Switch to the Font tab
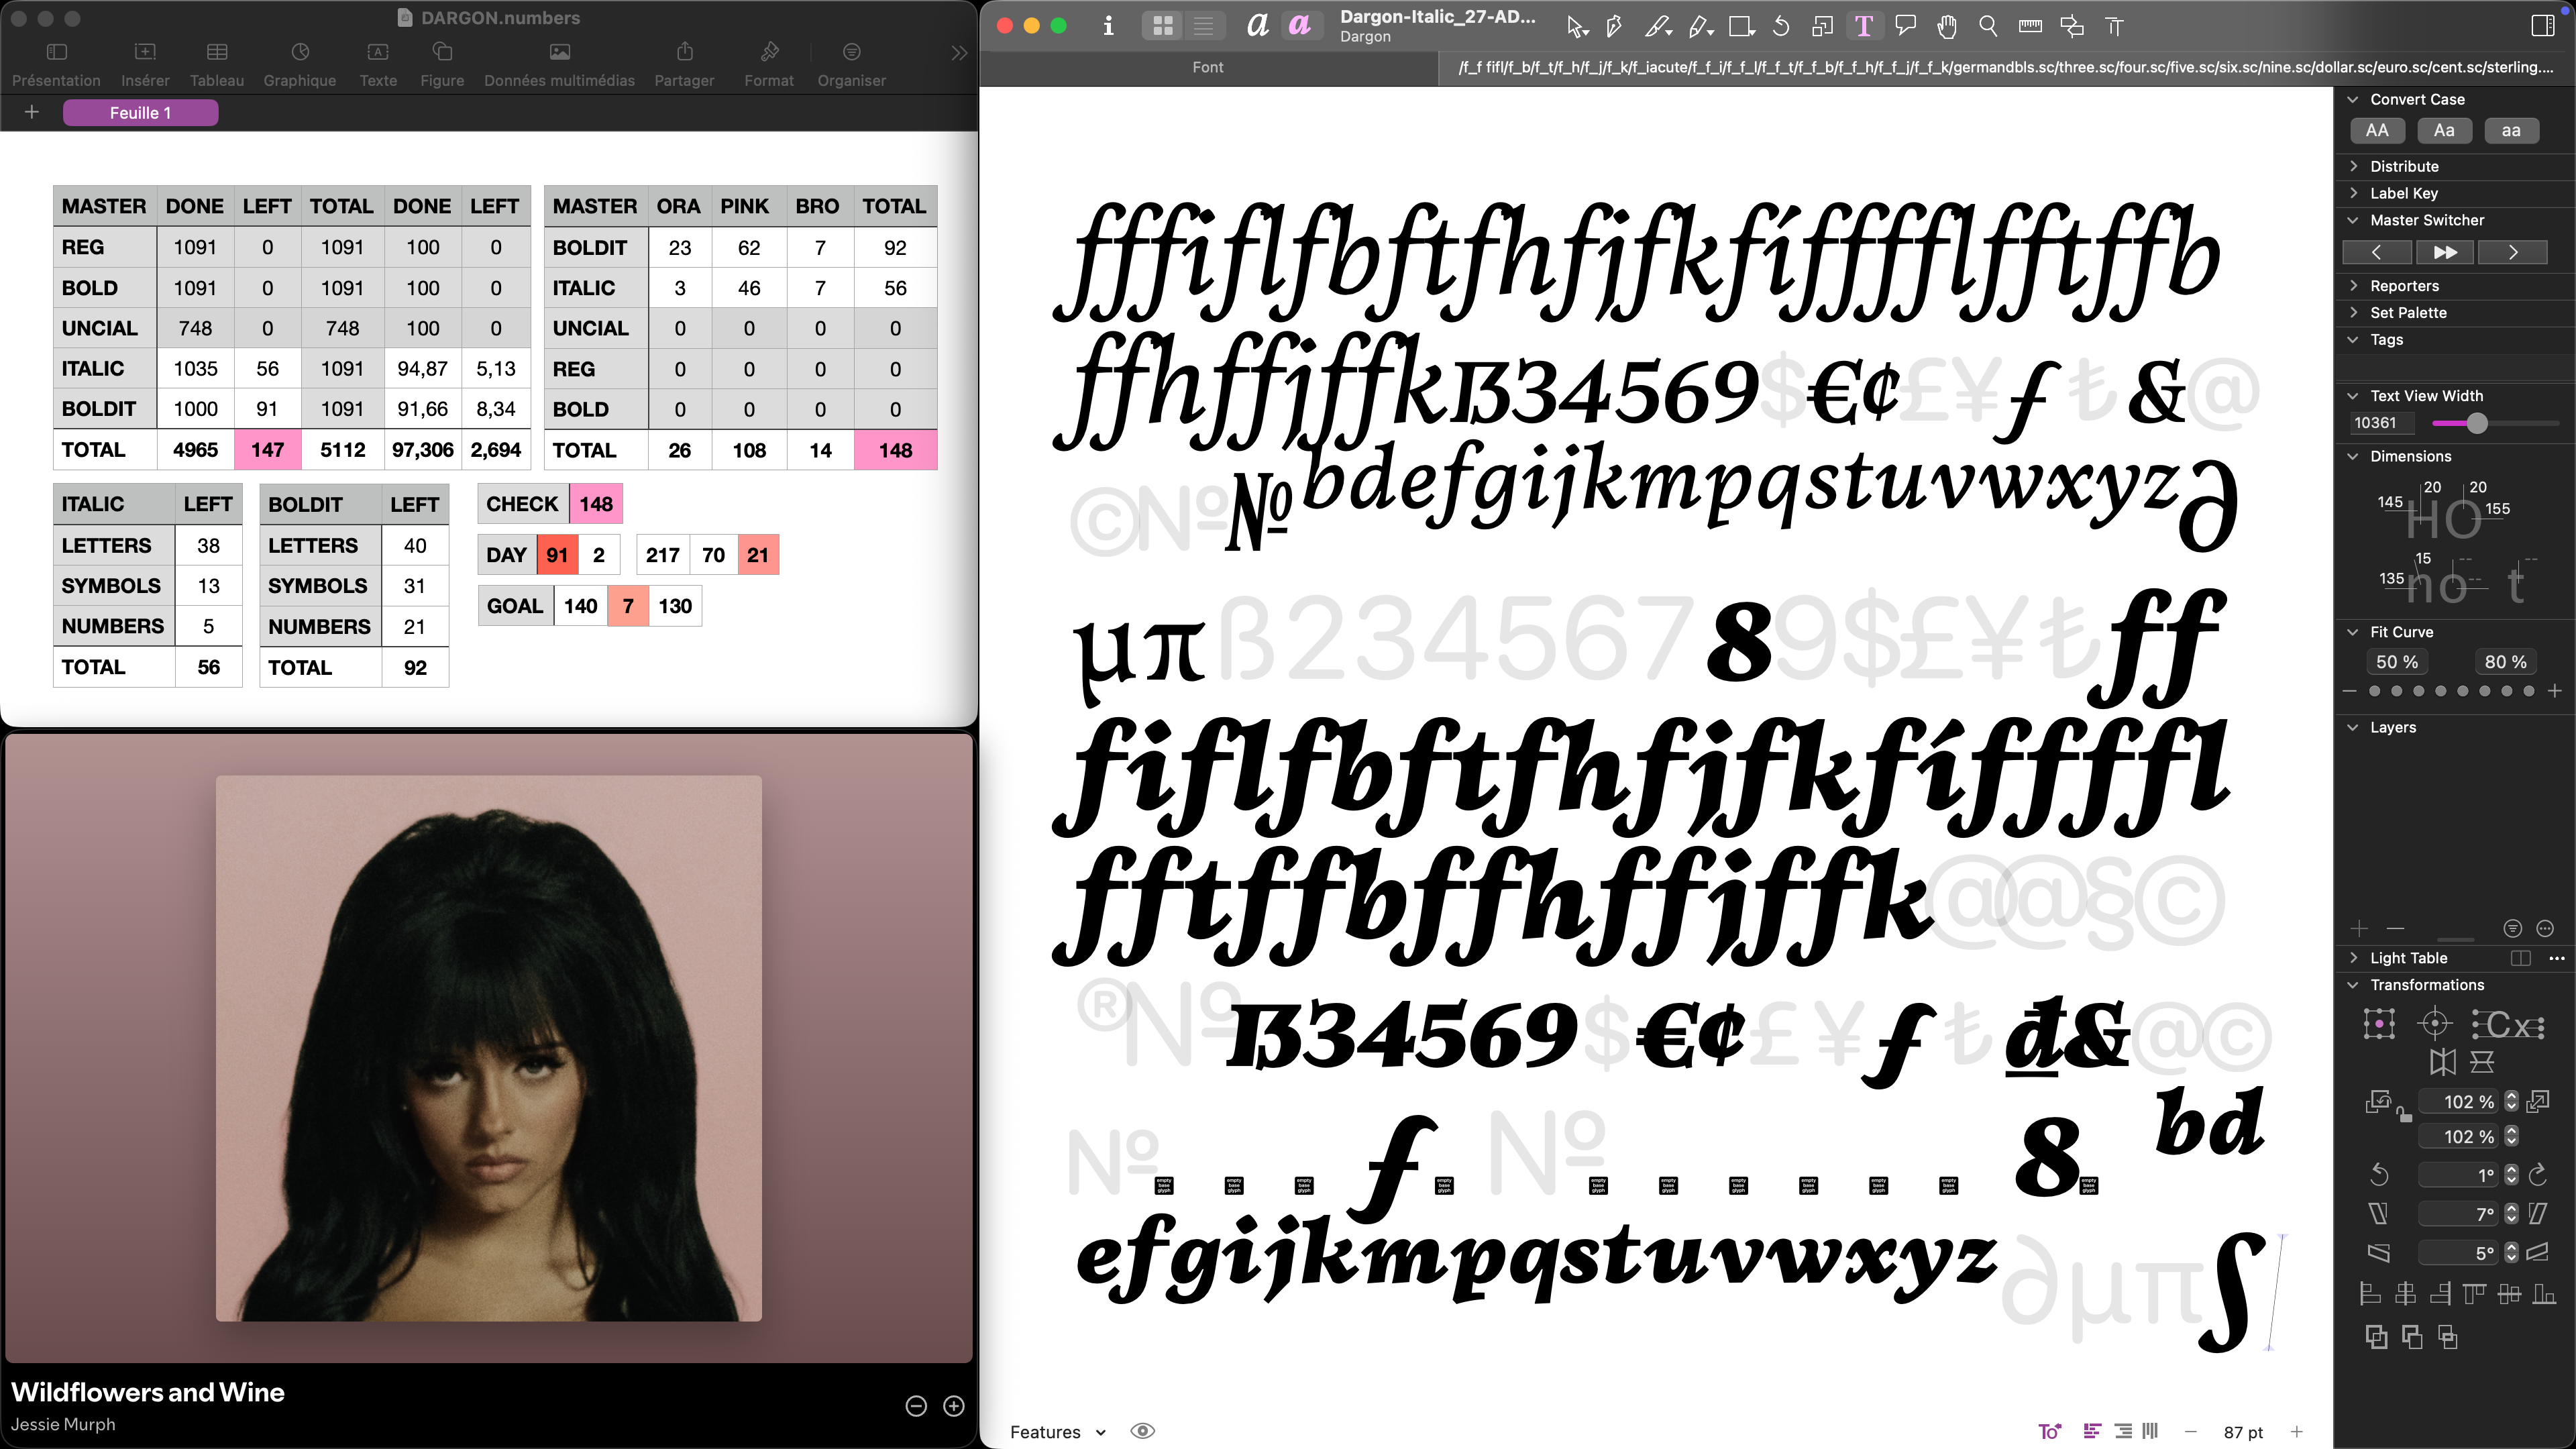2576x1449 pixels. click(x=1207, y=67)
